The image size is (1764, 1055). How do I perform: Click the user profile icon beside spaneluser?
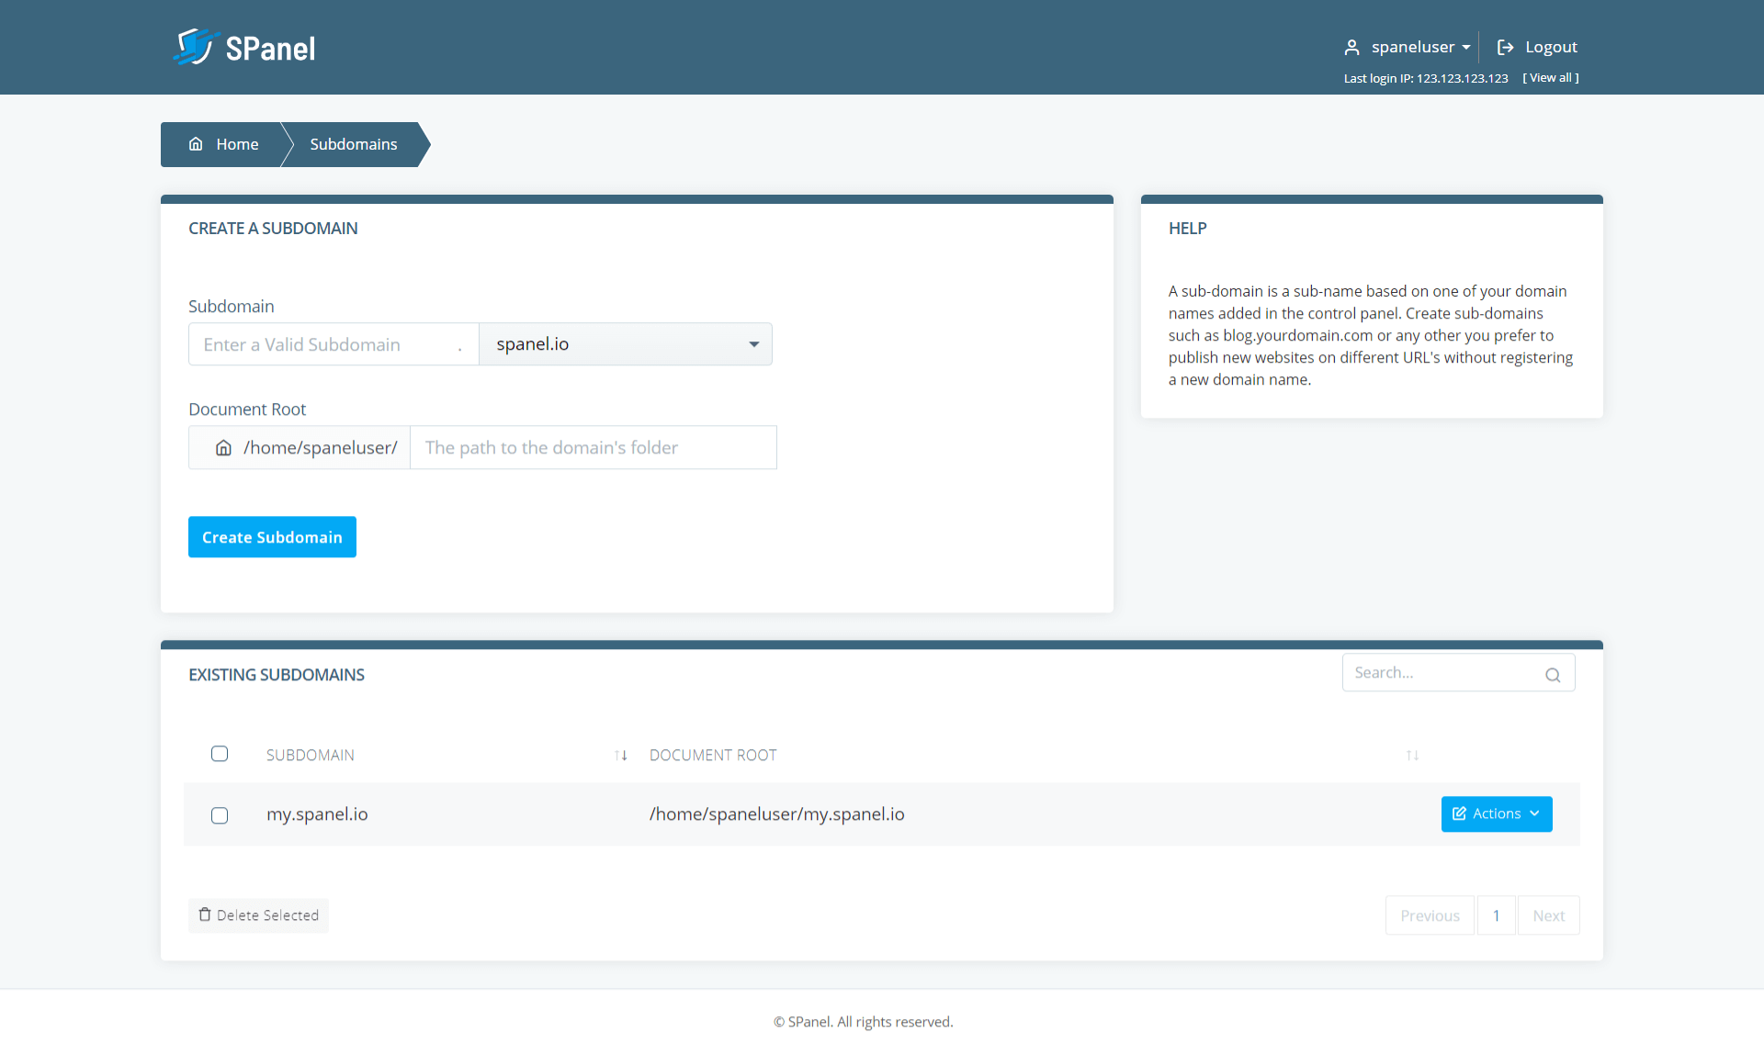[1351, 47]
